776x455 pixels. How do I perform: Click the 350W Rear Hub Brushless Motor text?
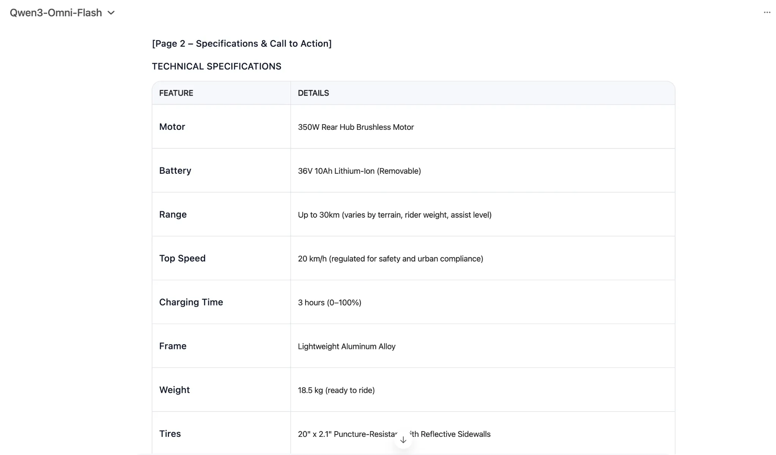tap(356, 127)
